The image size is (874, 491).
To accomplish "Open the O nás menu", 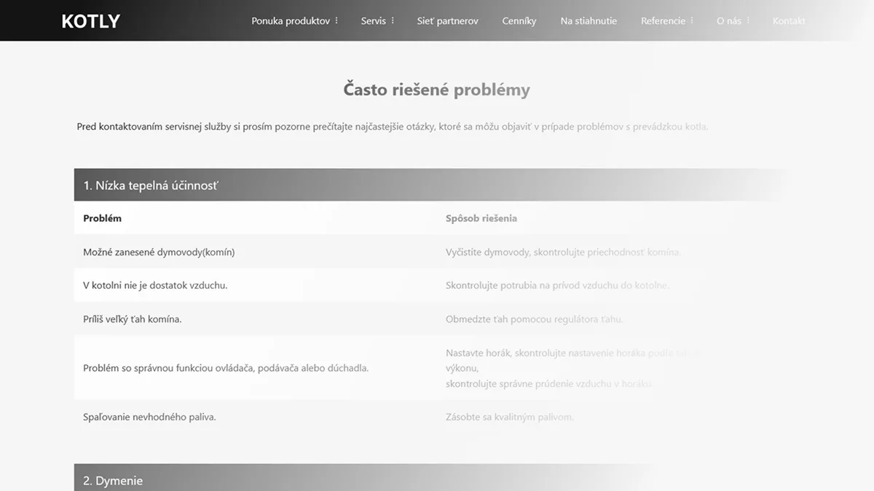I will pyautogui.click(x=728, y=21).
